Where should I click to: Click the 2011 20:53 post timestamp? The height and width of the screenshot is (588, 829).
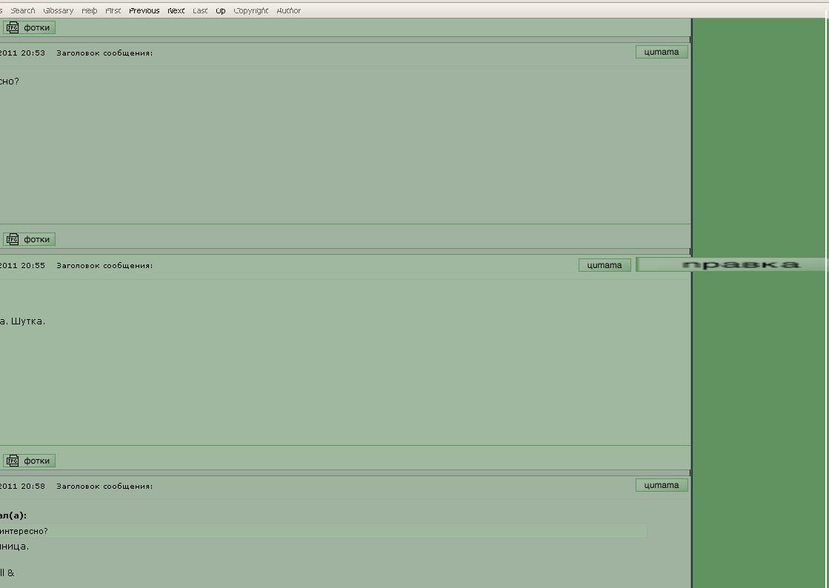pyautogui.click(x=22, y=53)
